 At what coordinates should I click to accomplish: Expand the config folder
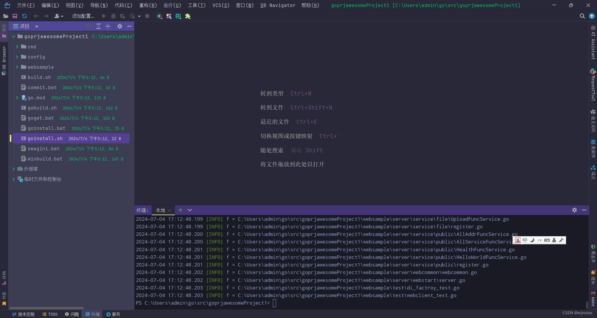point(17,57)
